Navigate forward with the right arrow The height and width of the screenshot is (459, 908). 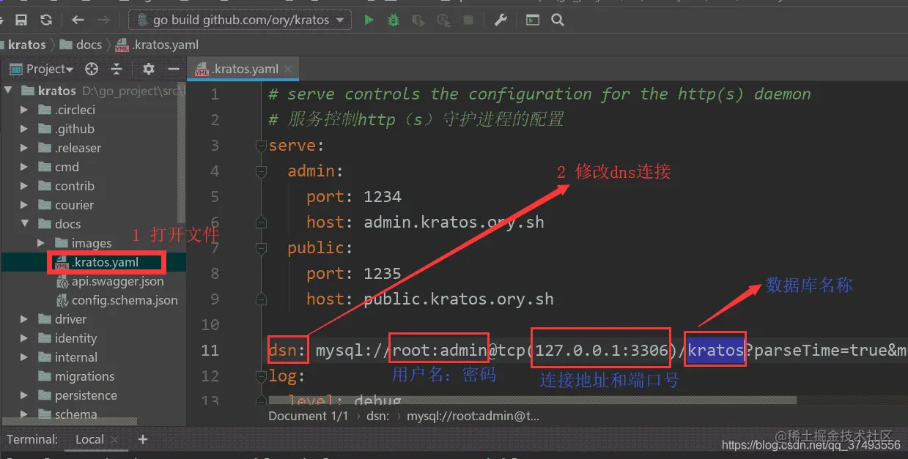pyautogui.click(x=103, y=20)
